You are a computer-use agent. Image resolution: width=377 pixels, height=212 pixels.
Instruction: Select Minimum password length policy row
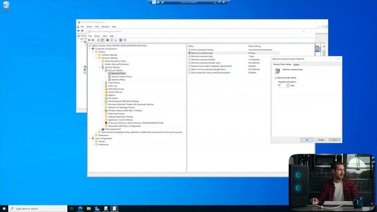pyautogui.click(x=234, y=59)
